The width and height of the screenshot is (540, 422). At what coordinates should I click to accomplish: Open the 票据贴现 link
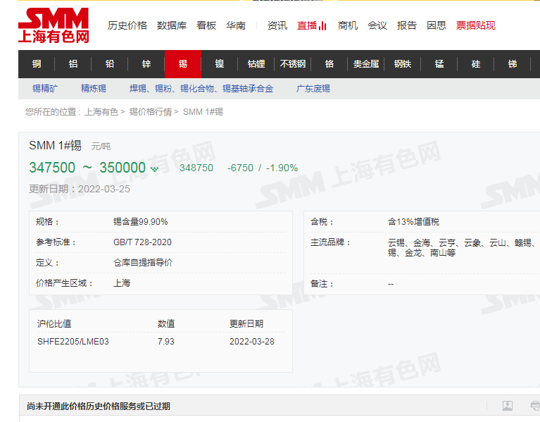476,25
